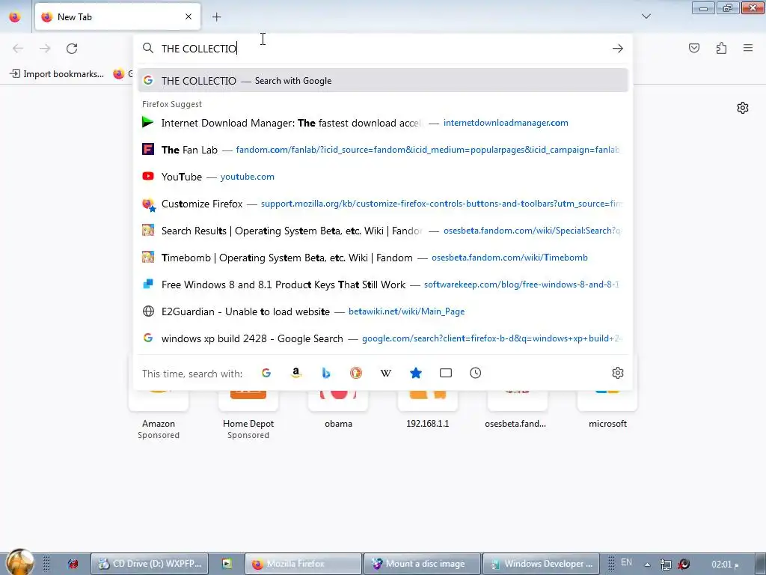Close the New Tab tab
766x575 pixels.
[188, 16]
